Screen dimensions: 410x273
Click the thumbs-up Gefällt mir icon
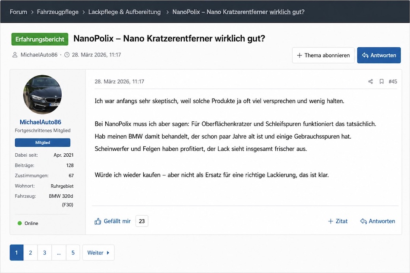pos(98,221)
